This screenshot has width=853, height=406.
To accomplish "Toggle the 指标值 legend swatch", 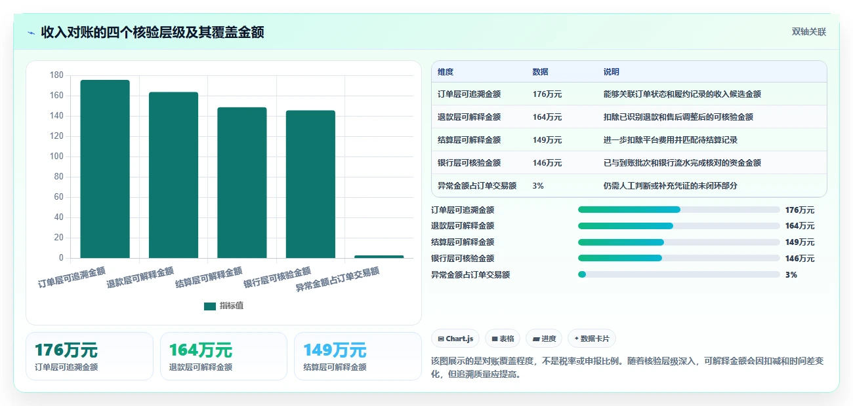I will click(210, 306).
